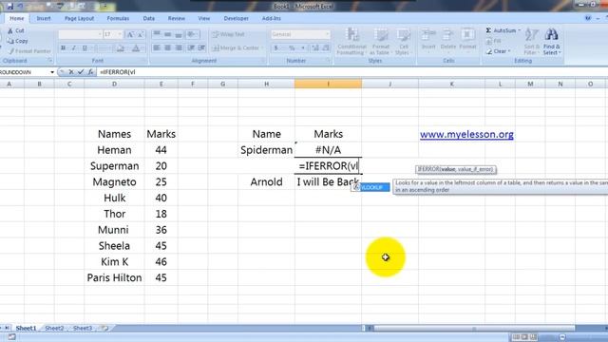The height and width of the screenshot is (342, 608).
Task: Confirm formula with checkmark button
Action: tap(80, 72)
